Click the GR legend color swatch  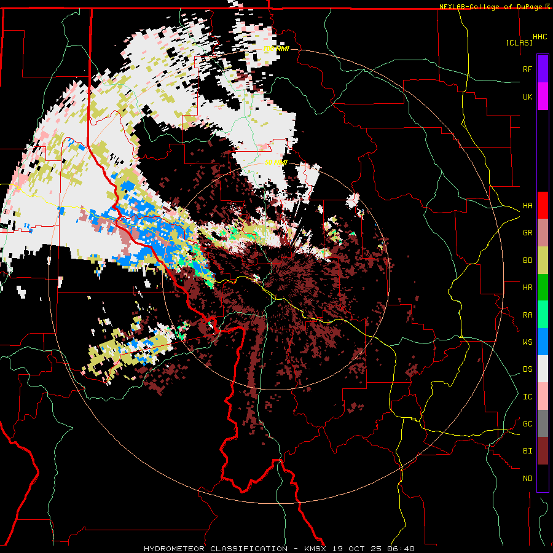pos(543,233)
